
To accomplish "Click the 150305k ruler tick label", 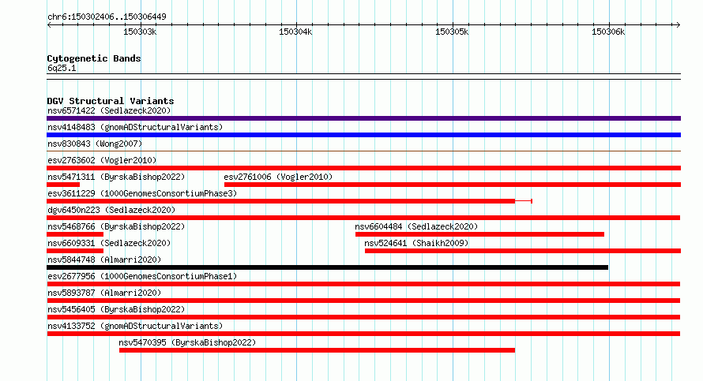I will pyautogui.click(x=452, y=32).
